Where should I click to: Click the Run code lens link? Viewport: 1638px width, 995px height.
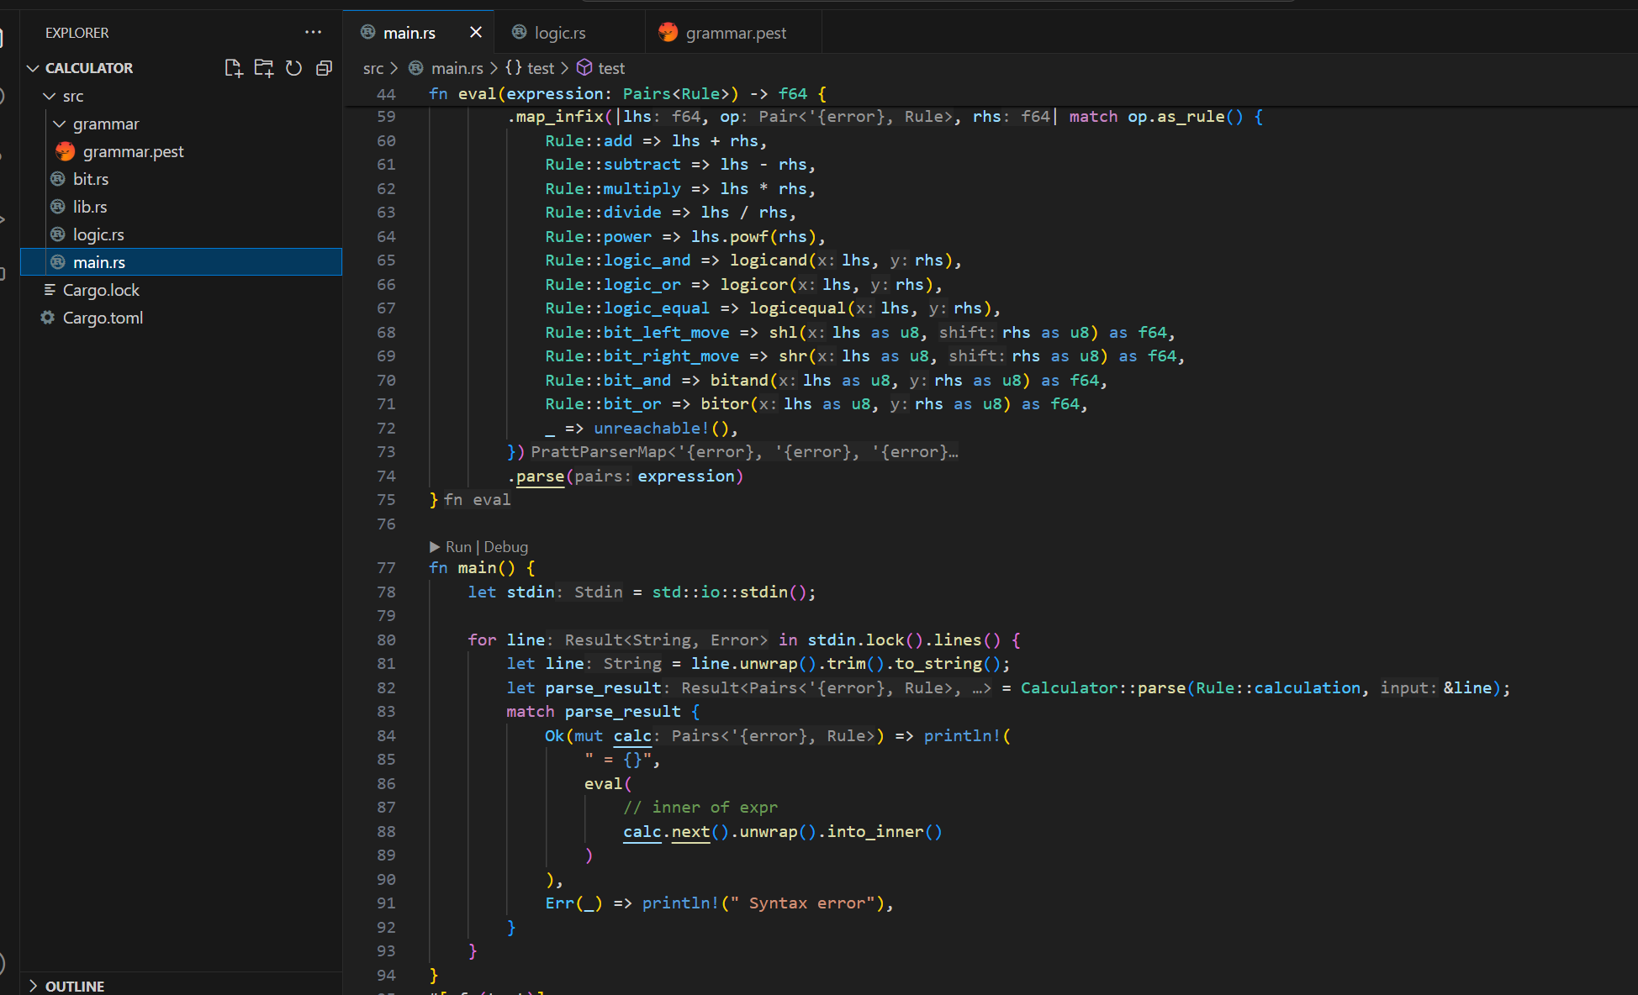click(458, 547)
